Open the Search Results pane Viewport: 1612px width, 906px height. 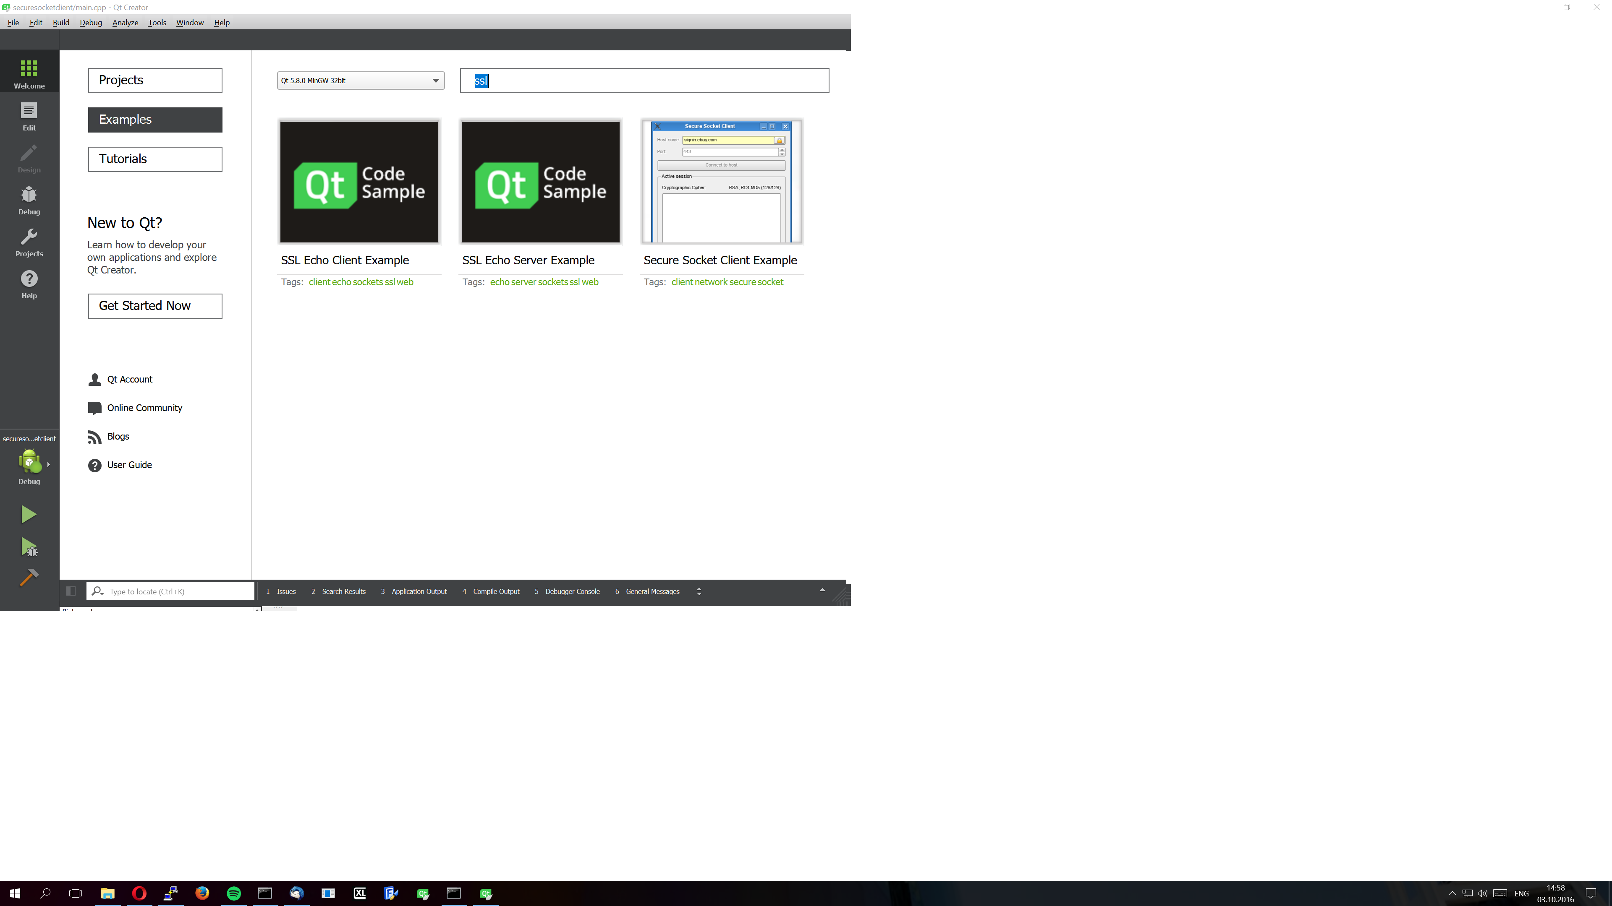pyautogui.click(x=338, y=591)
